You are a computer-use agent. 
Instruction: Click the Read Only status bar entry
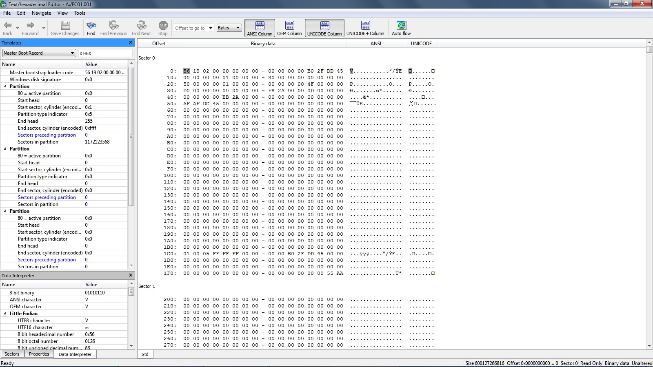pyautogui.click(x=591, y=363)
